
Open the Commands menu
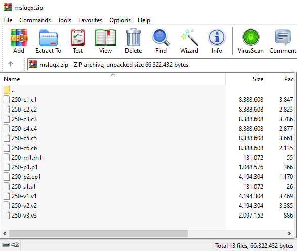[35, 20]
